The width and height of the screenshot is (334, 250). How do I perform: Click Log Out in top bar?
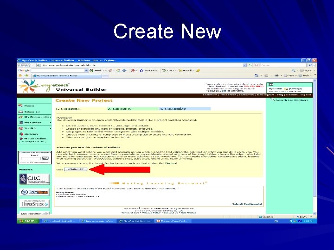306,95
